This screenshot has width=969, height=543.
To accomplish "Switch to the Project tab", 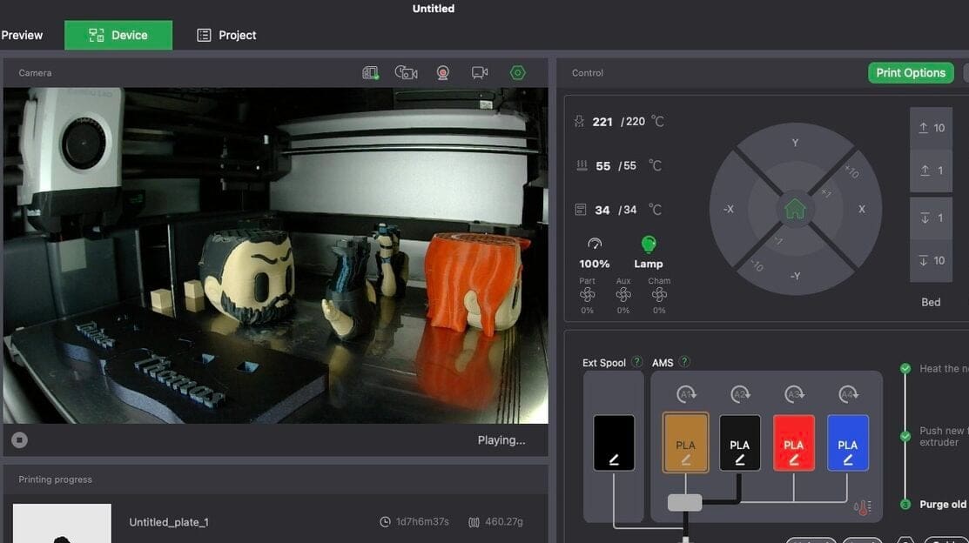I will 225,35.
